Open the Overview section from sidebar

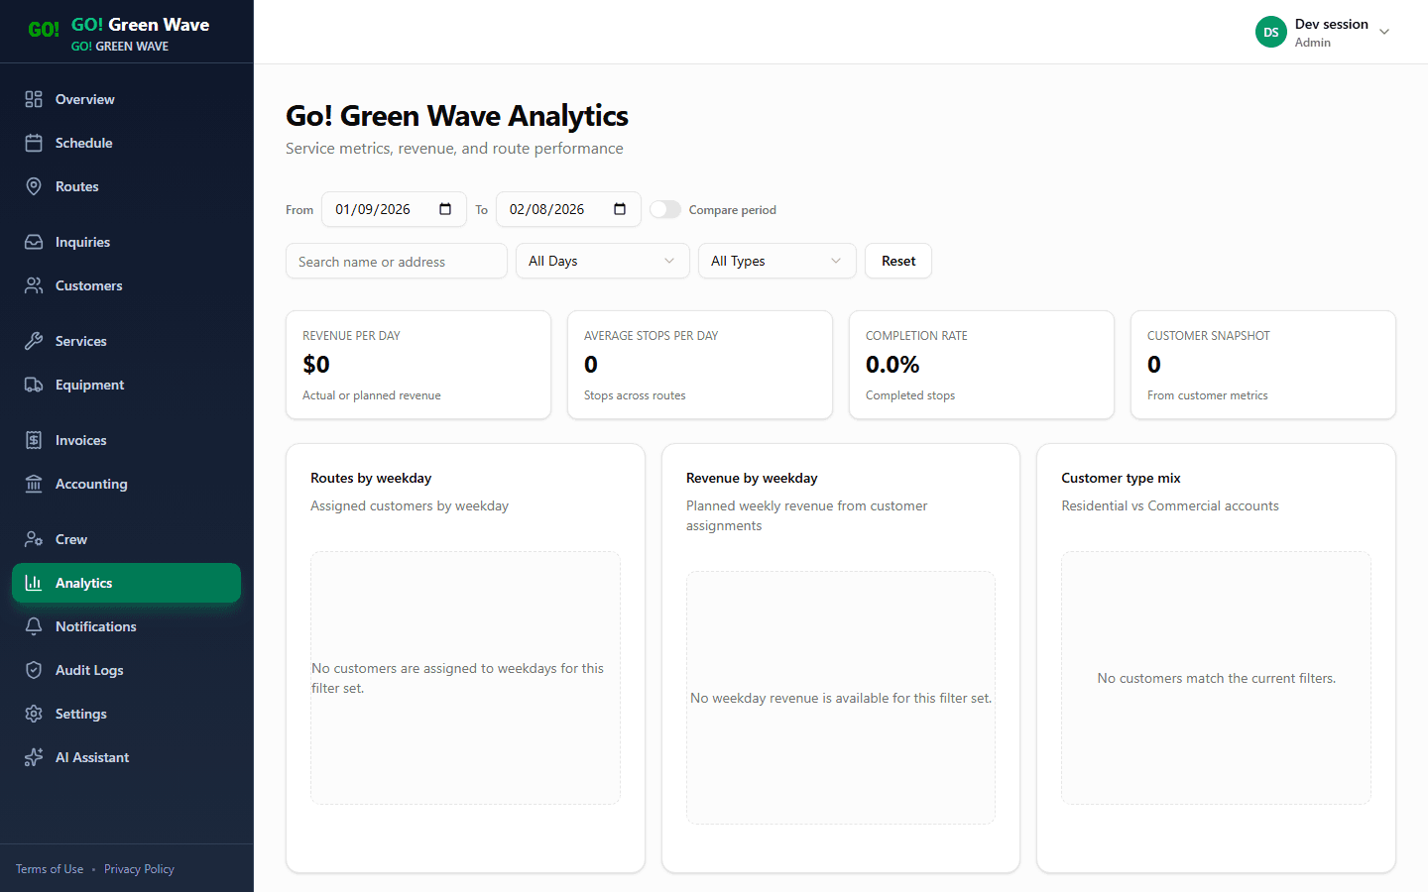(84, 99)
